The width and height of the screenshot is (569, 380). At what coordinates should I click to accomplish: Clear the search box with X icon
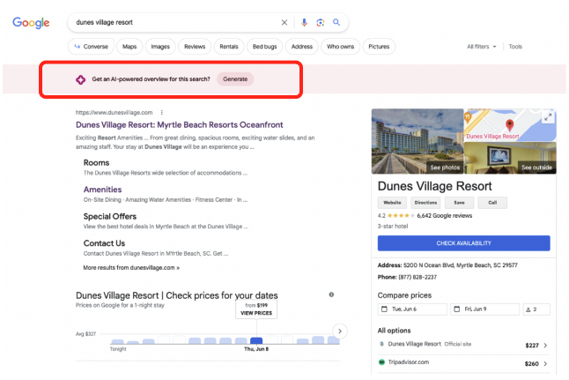(284, 23)
